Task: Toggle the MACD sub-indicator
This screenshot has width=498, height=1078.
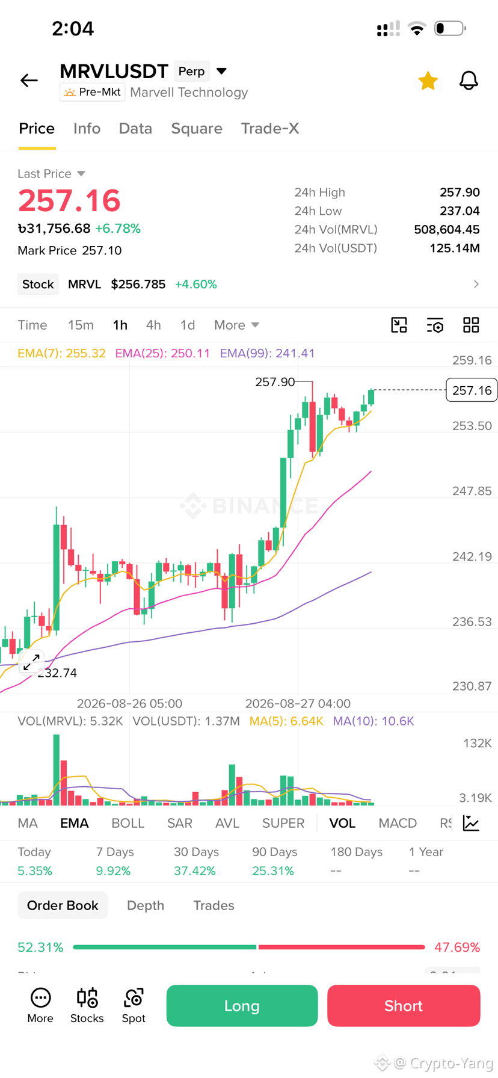Action: coord(398,823)
